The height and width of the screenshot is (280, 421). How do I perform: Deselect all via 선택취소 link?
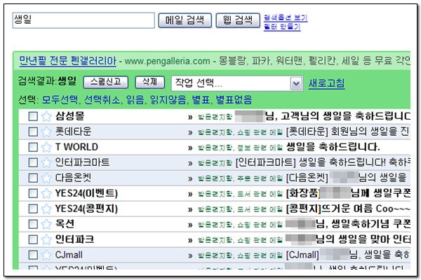point(102,100)
